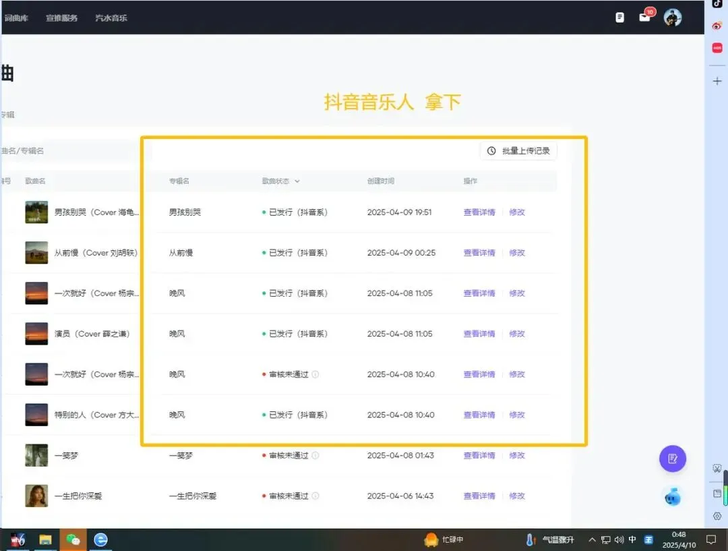Start the scissors screenshot tool in the sidebar
The image size is (728, 551).
[717, 469]
